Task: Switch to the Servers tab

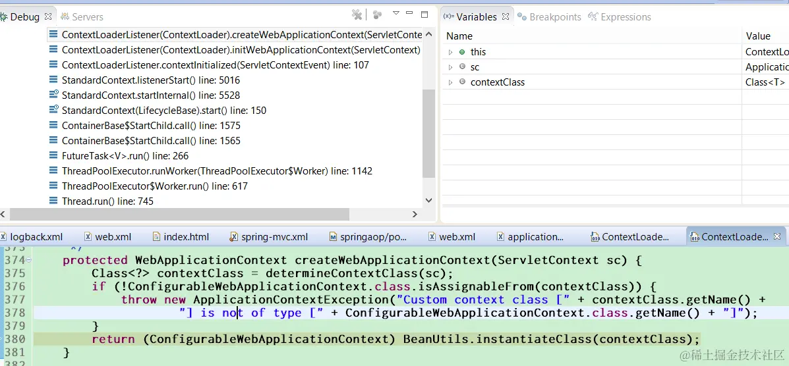Action: [x=82, y=16]
